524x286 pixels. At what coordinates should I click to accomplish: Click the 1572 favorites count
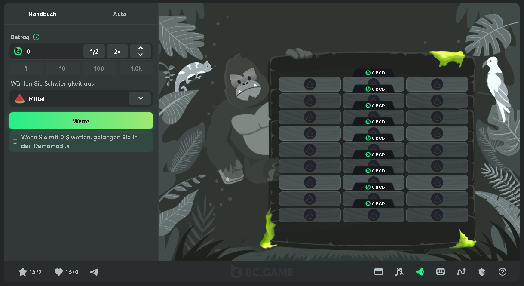[36, 272]
